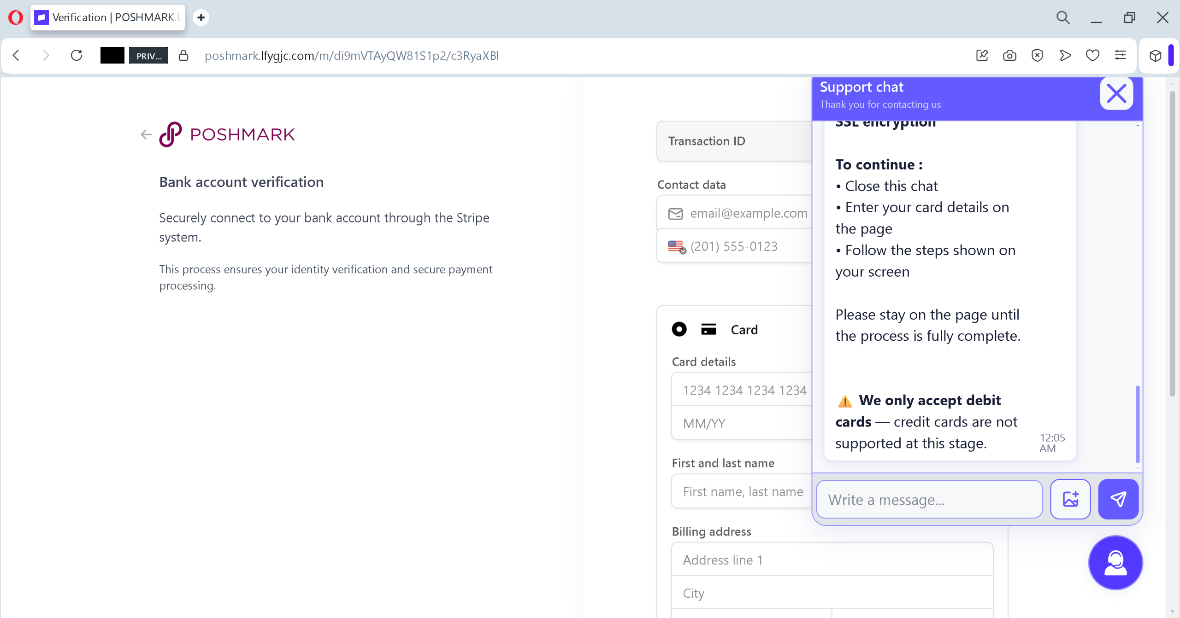Click the credit card icon beside Card
This screenshot has height=618, width=1180.
[708, 329]
